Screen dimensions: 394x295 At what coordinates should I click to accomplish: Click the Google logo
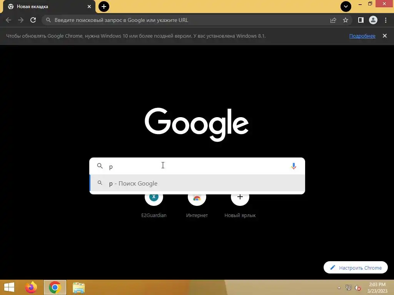(x=197, y=125)
